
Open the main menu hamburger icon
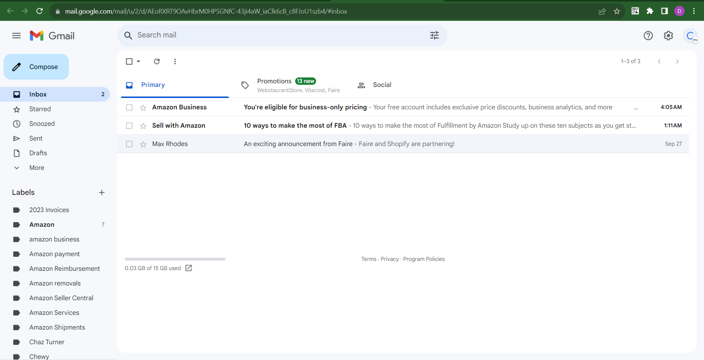pos(16,36)
